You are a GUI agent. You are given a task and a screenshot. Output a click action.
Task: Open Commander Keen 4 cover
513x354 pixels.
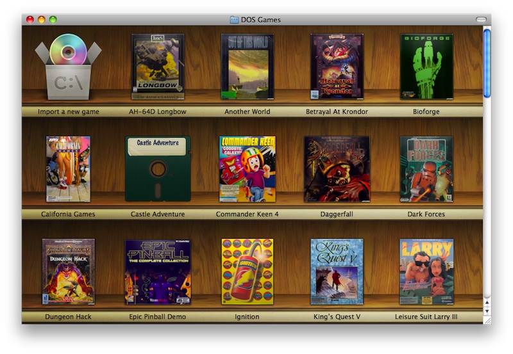(247, 169)
